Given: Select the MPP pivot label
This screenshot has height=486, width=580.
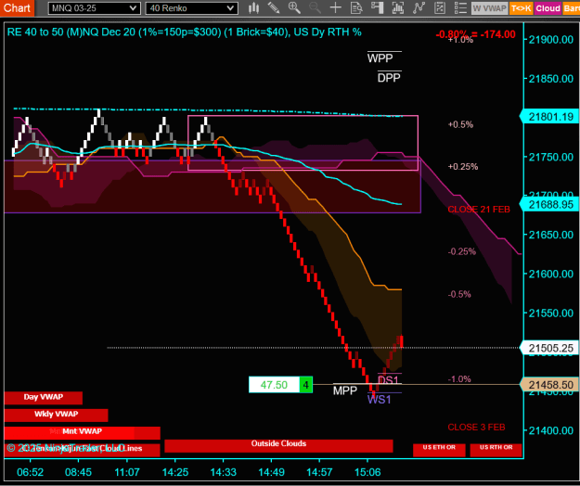Looking at the screenshot, I should [x=345, y=390].
